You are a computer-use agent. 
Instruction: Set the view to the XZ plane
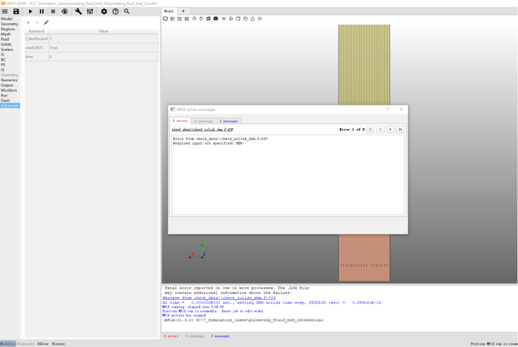(187, 19)
